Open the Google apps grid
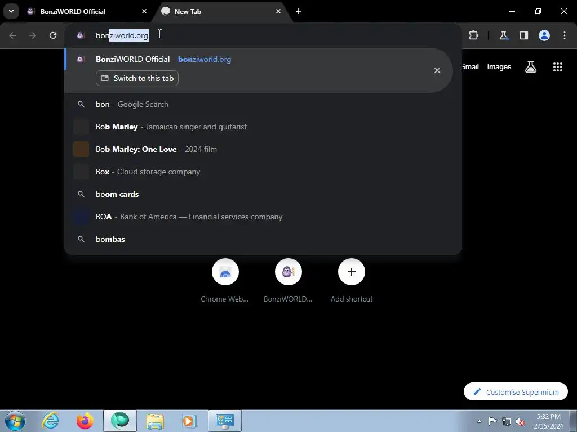The width and height of the screenshot is (577, 432). (557, 66)
